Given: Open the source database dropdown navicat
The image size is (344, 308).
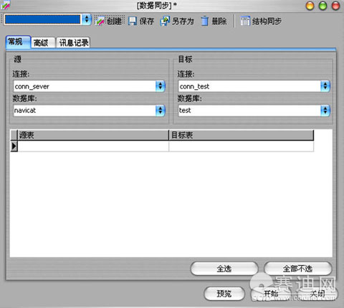Looking at the screenshot, I should [161, 110].
